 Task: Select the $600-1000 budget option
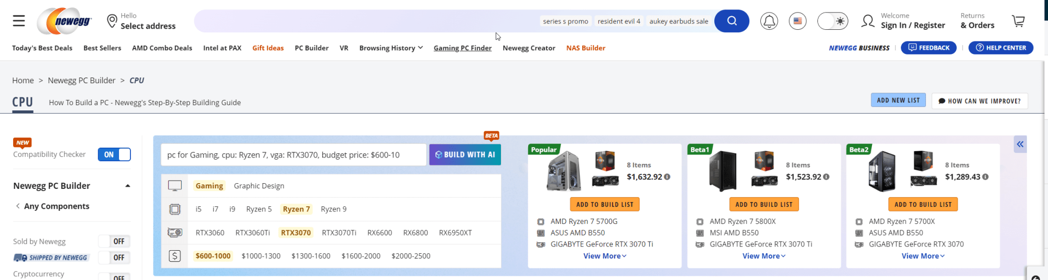[213, 256]
